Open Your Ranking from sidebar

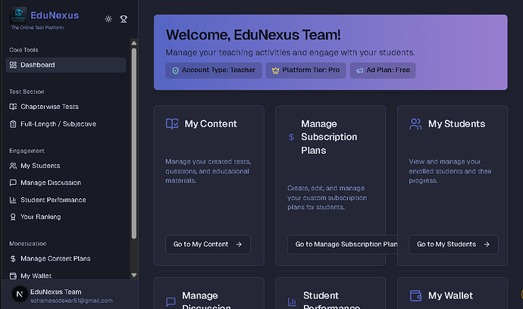pyautogui.click(x=66, y=217)
